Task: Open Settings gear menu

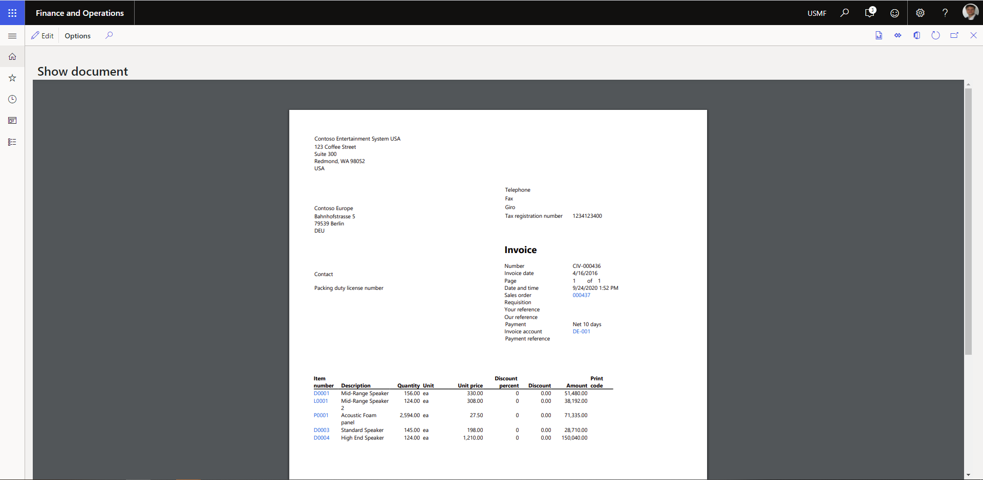Action: 920,13
